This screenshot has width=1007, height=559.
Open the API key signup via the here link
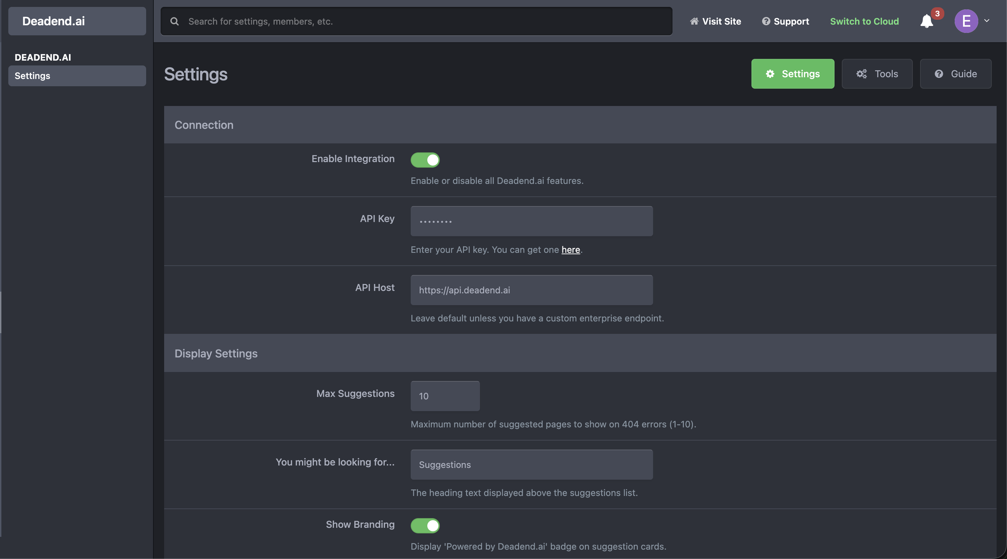click(570, 250)
